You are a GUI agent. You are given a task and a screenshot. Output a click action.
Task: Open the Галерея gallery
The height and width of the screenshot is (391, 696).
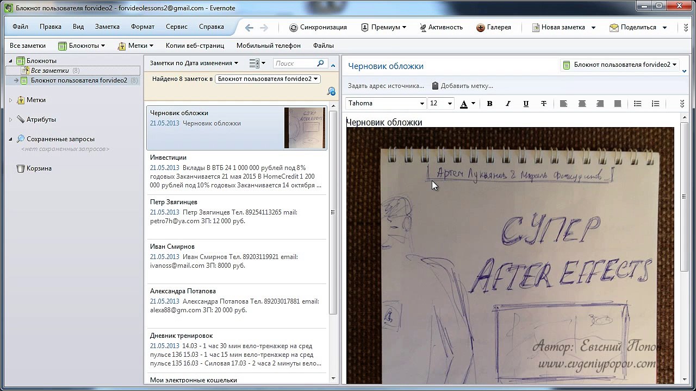494,27
